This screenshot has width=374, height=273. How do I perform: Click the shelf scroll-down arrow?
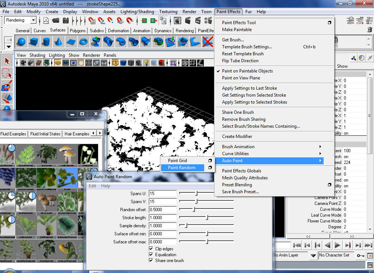pyautogui.click(x=369, y=45)
